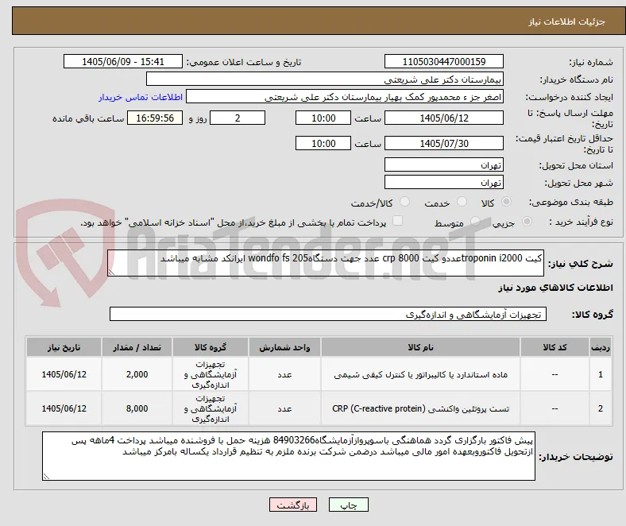Click the price validity hour field 10:00

[323, 143]
